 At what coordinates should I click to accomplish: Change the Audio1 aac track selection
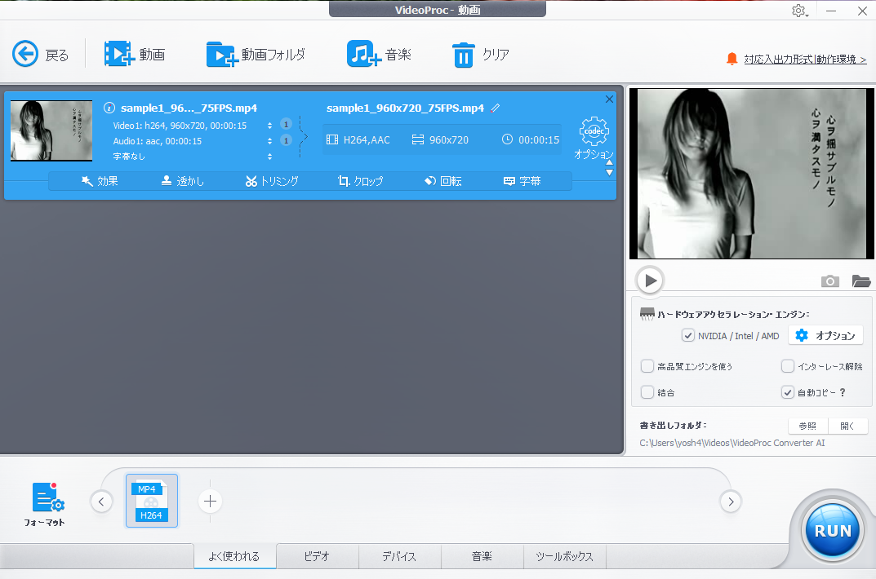[x=270, y=141]
